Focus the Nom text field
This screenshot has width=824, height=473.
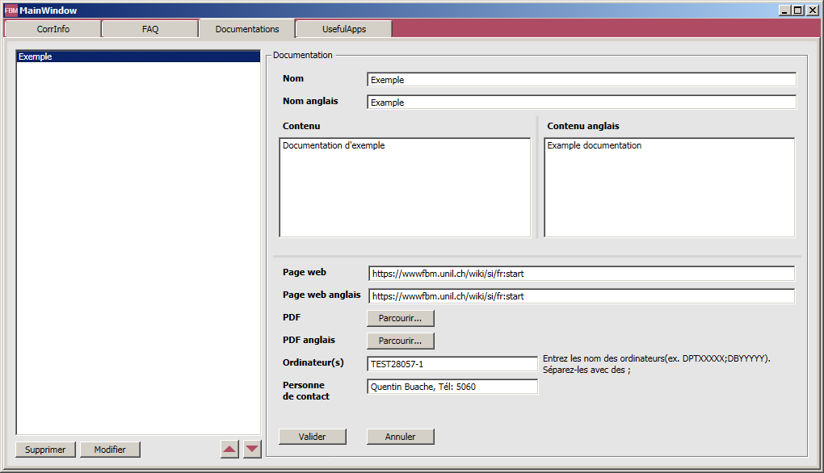(581, 80)
